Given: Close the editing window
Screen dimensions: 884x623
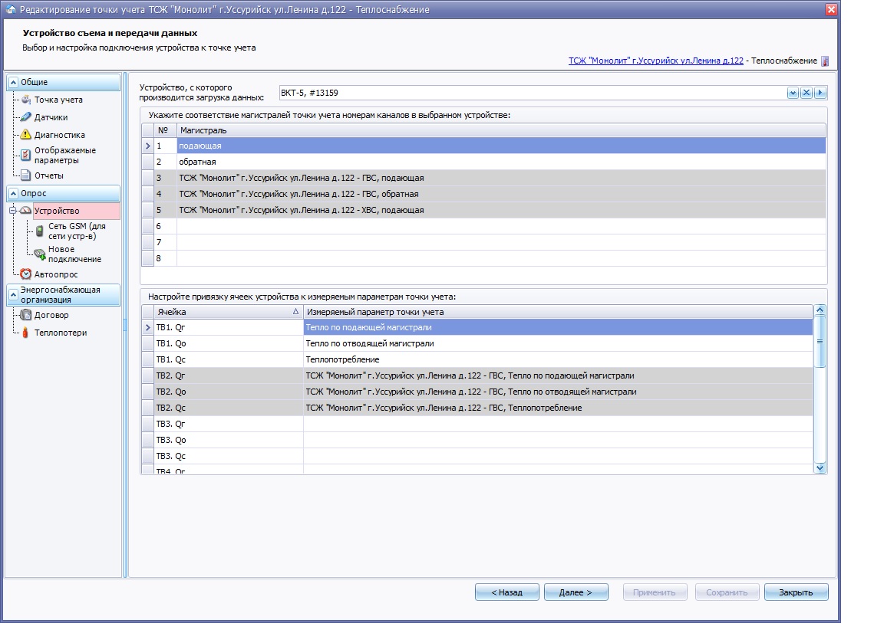Looking at the screenshot, I should point(831,9).
